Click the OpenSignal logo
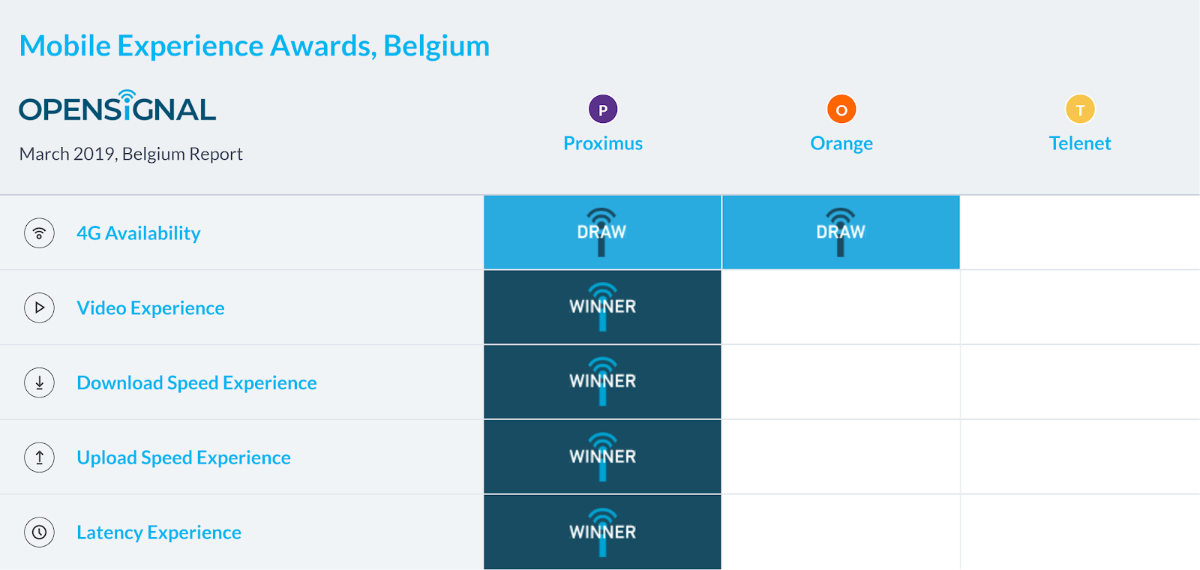Screen dimensions: 1200x570 (118, 106)
